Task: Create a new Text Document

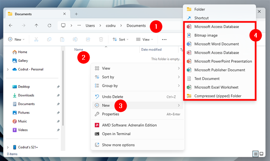Action: 220,78
